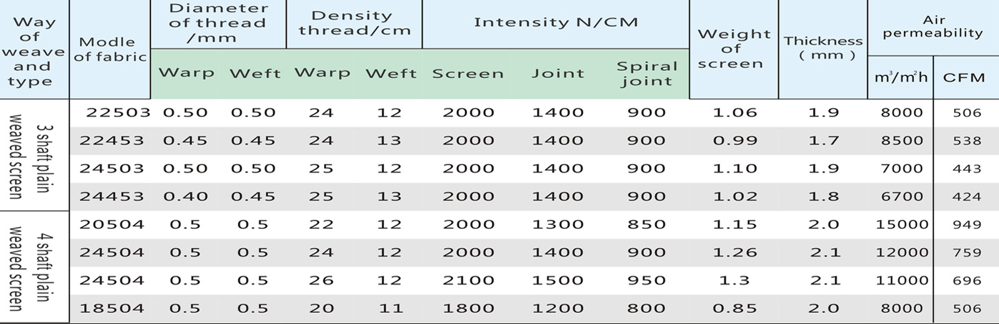
Task: Click the "Density thread/cm" header cell
Action: coord(354,23)
